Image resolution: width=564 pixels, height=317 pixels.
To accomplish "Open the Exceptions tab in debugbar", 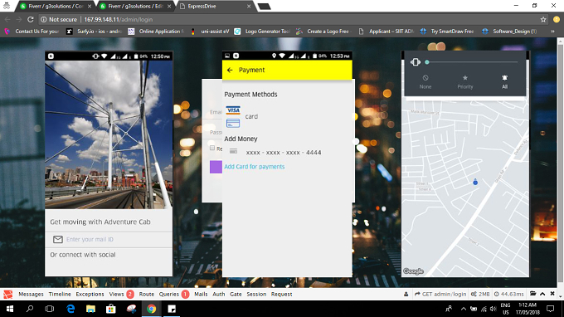I will coord(90,295).
